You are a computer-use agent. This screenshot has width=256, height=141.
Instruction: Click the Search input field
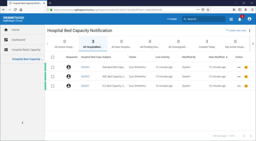(x=204, y=19)
